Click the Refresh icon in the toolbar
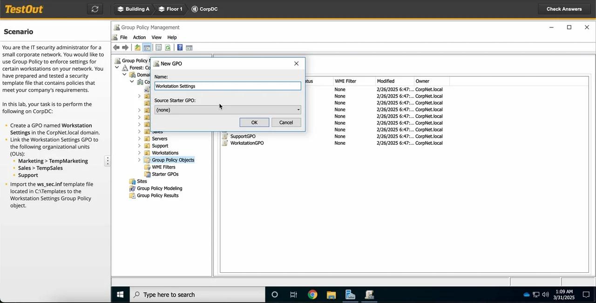The image size is (596, 303). click(x=168, y=47)
